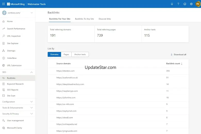Open IndexNow label in sidebar

(x=12, y=58)
